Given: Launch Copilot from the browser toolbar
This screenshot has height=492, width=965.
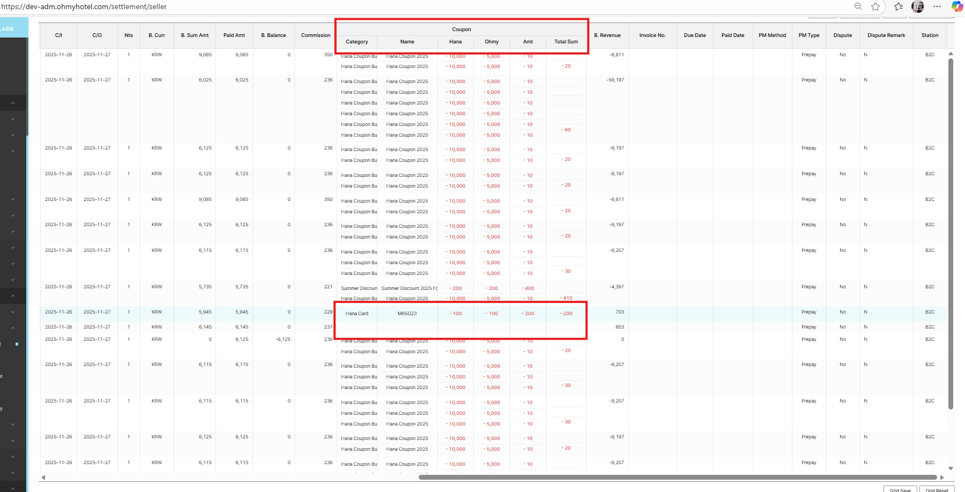Looking at the screenshot, I should pyautogui.click(x=957, y=6).
